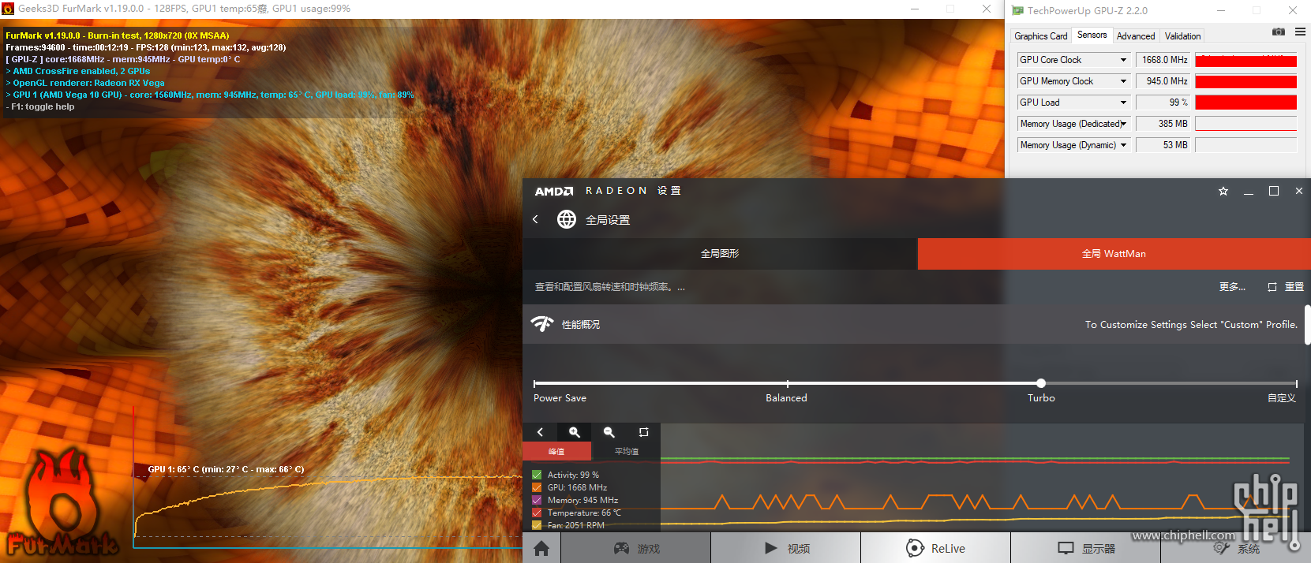Click the GPU-Z title bar app icon
The image size is (1311, 563).
coord(1018,10)
